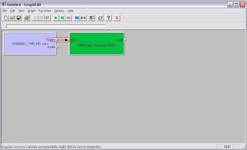Viewport: 247px width, 150px height.
Task: Select the WMVideo Decoder DMO filter box
Action: [97, 44]
